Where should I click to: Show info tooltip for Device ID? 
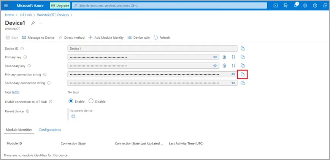22,49
